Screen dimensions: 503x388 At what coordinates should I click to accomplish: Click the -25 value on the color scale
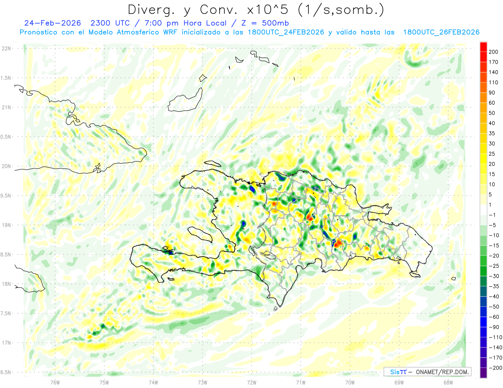[494, 266]
